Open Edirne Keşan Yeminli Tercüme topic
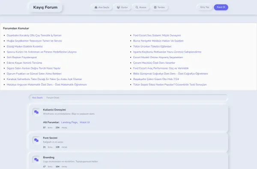 [24, 63]
